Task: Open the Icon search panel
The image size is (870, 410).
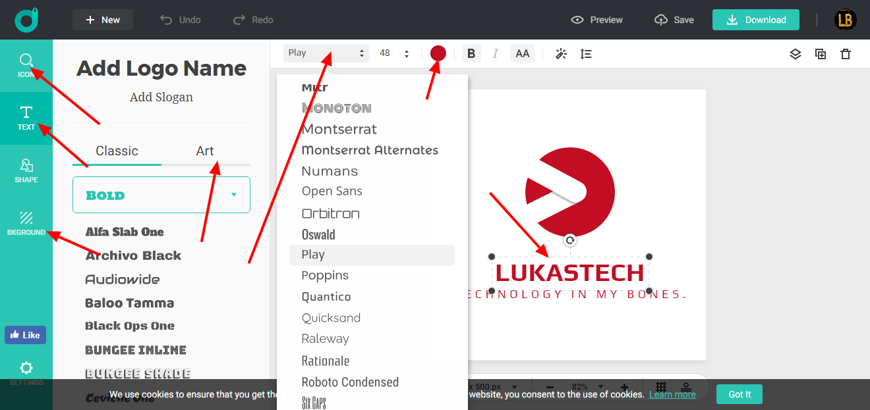Action: pyautogui.click(x=26, y=66)
